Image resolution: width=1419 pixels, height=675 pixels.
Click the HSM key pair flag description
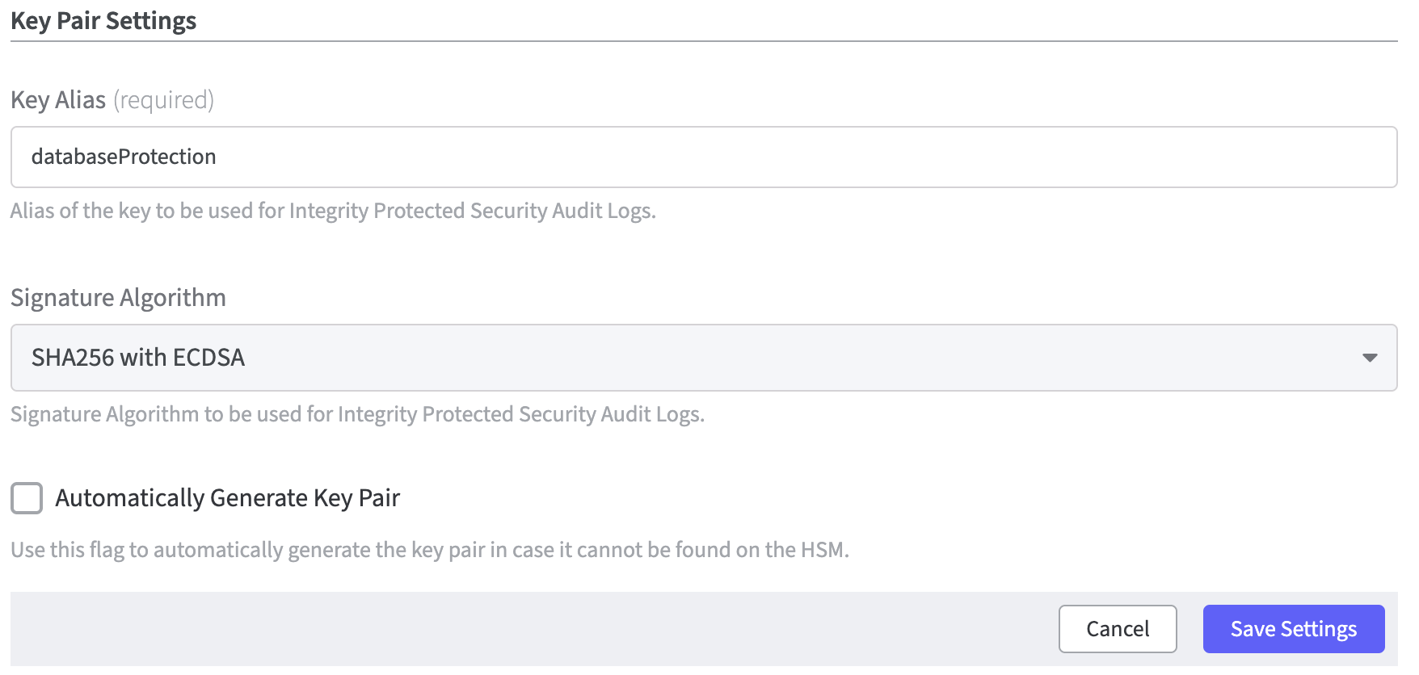pos(429,551)
